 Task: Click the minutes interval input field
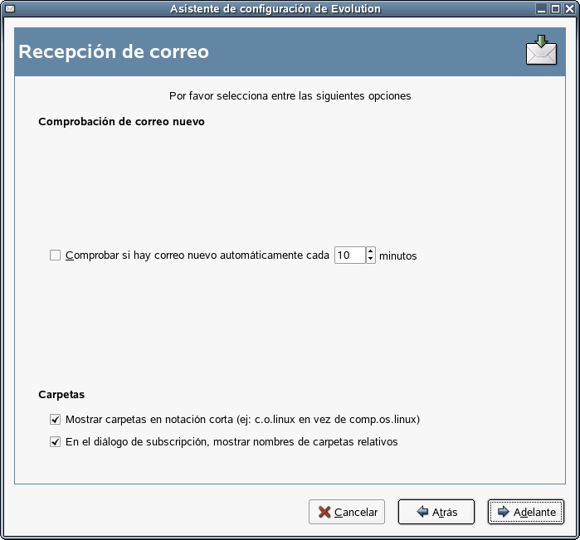tap(350, 255)
